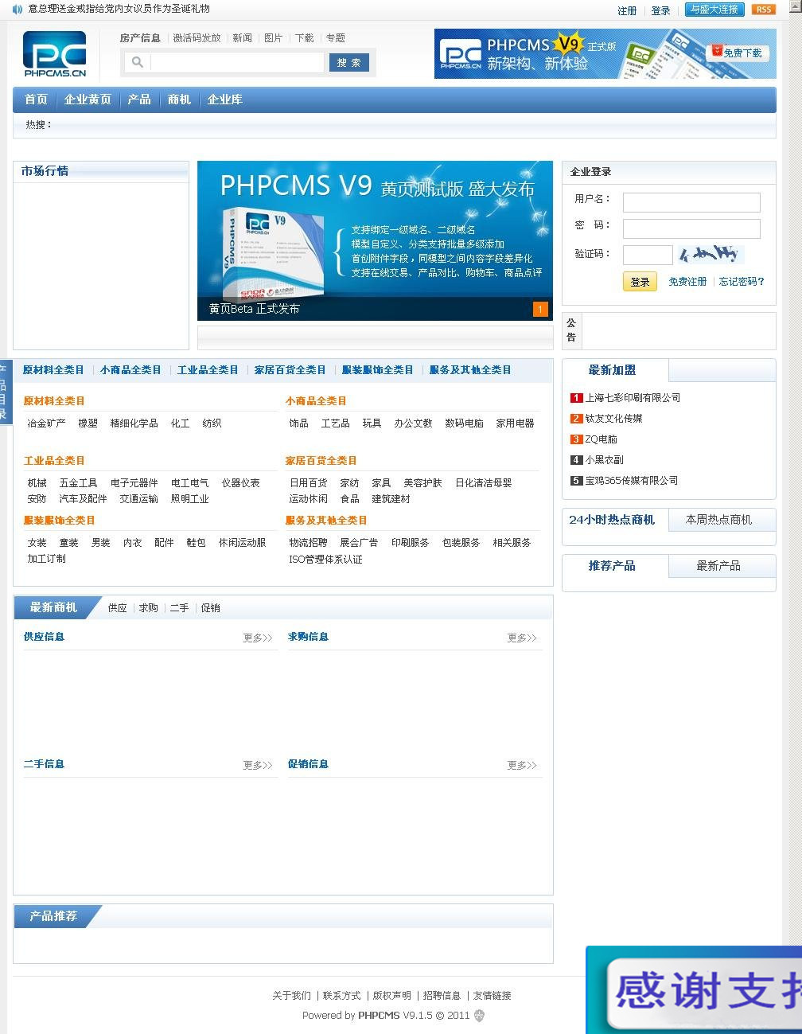Open the 休闲运动服 category link
Screen dimensions: 802x1034
click(x=243, y=543)
